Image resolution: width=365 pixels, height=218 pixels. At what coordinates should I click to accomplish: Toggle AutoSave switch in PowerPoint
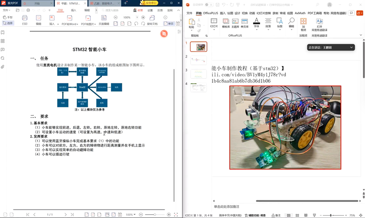click(208, 5)
